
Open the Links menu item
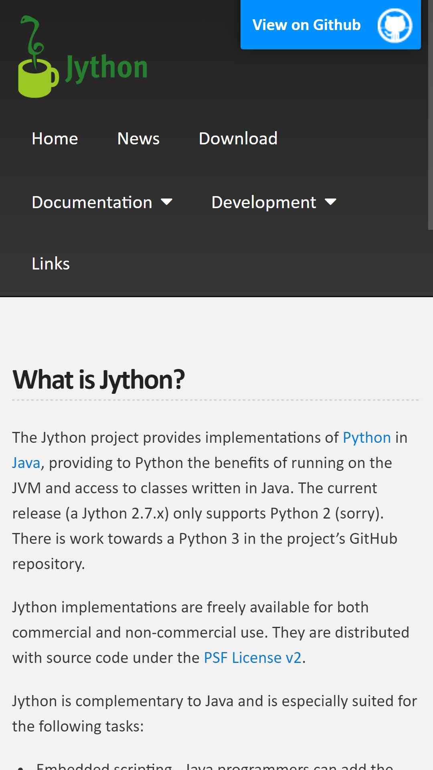51,264
